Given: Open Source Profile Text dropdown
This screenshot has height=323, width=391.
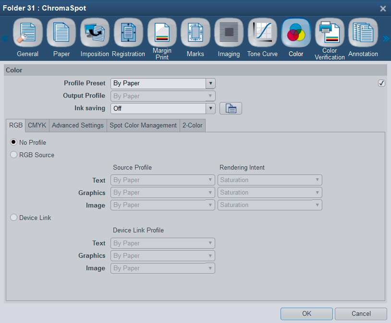Looking at the screenshot, I should [x=162, y=180].
